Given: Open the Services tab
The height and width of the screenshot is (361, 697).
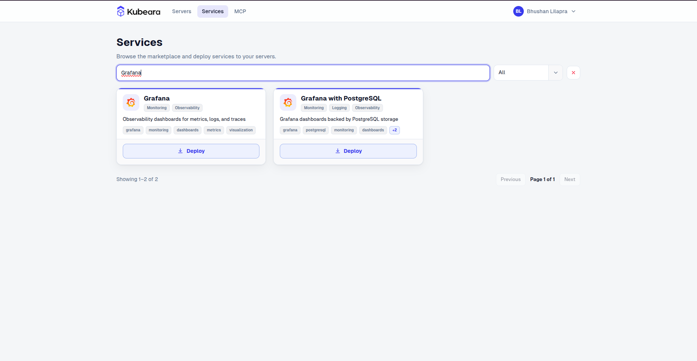Looking at the screenshot, I should 213,11.
